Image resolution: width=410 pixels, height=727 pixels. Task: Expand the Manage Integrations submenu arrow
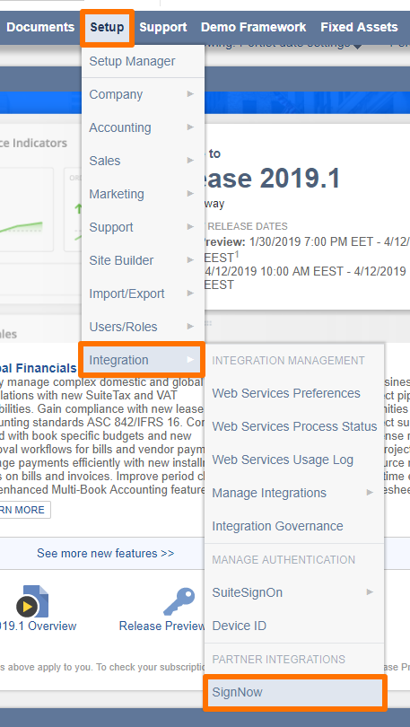[x=370, y=493]
